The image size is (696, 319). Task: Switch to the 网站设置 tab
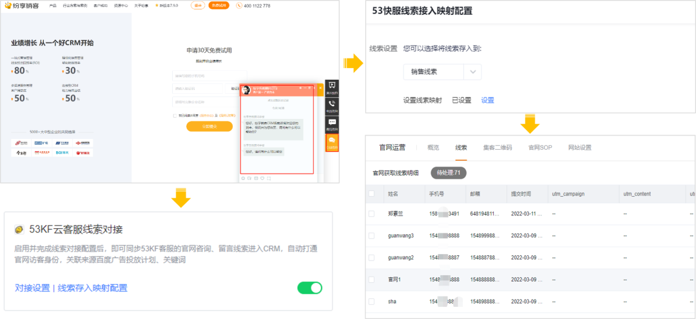click(580, 147)
